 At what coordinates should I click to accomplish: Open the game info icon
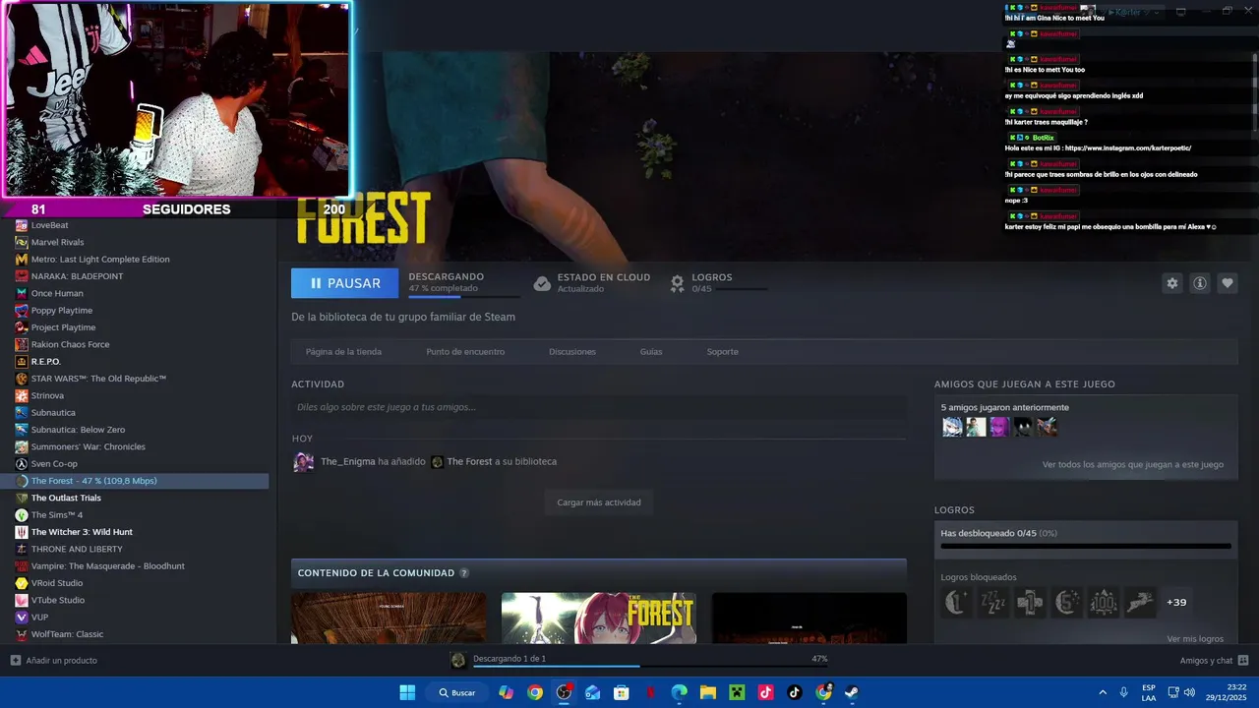pos(1200,283)
